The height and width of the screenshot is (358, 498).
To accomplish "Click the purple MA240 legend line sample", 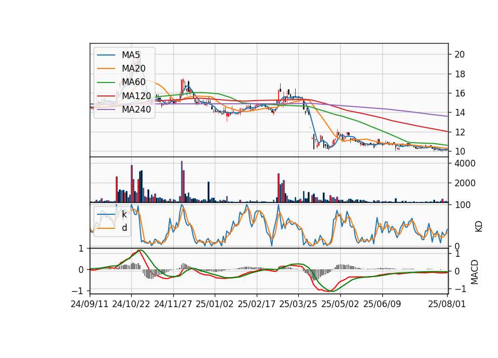I will [x=106, y=109].
